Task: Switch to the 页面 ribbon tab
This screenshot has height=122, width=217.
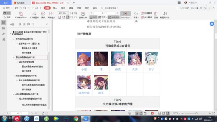Action: tap(79, 8)
